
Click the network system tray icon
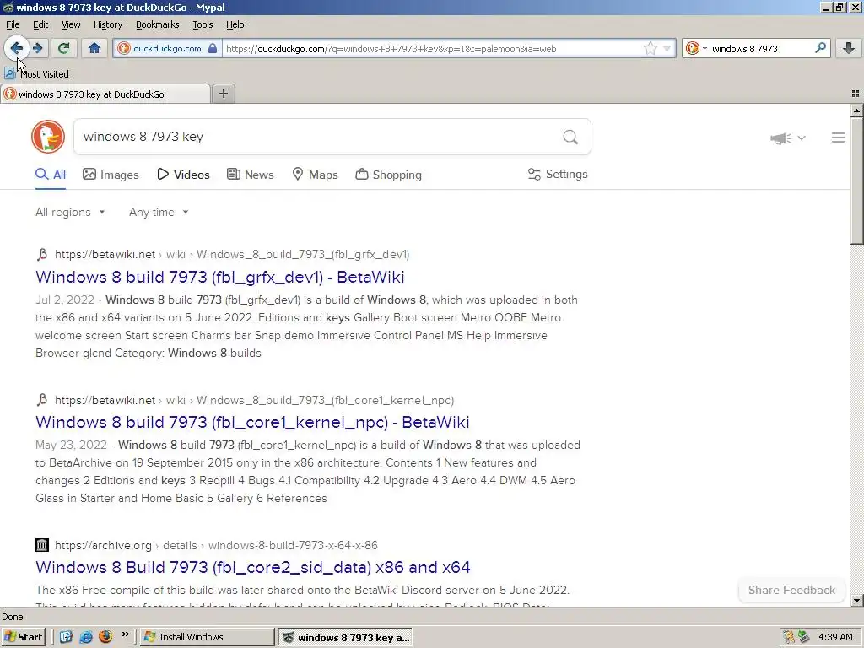804,637
